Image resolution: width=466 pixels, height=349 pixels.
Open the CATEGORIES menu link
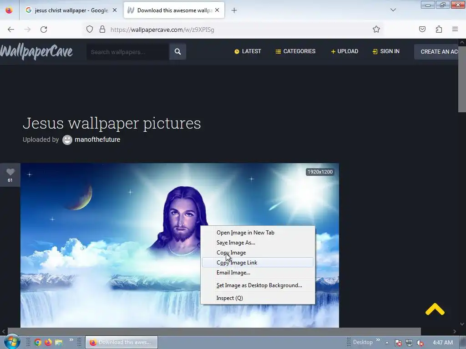point(295,51)
